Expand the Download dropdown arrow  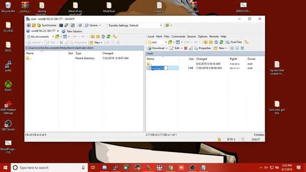(167, 48)
